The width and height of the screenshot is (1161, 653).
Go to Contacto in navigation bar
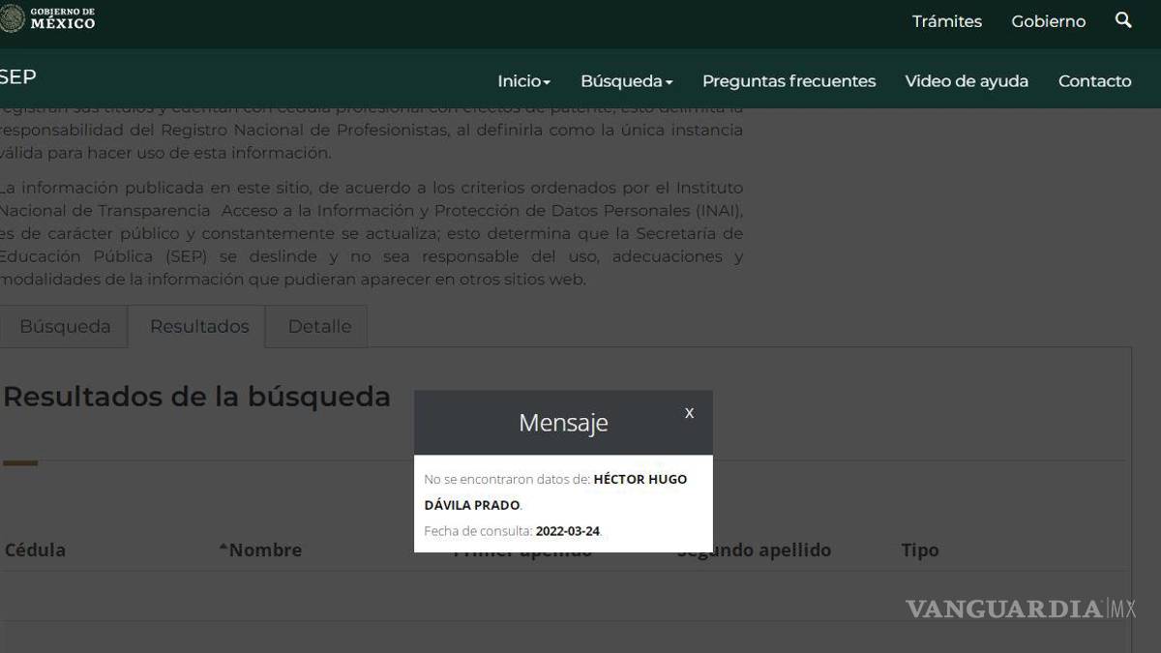coord(1094,81)
